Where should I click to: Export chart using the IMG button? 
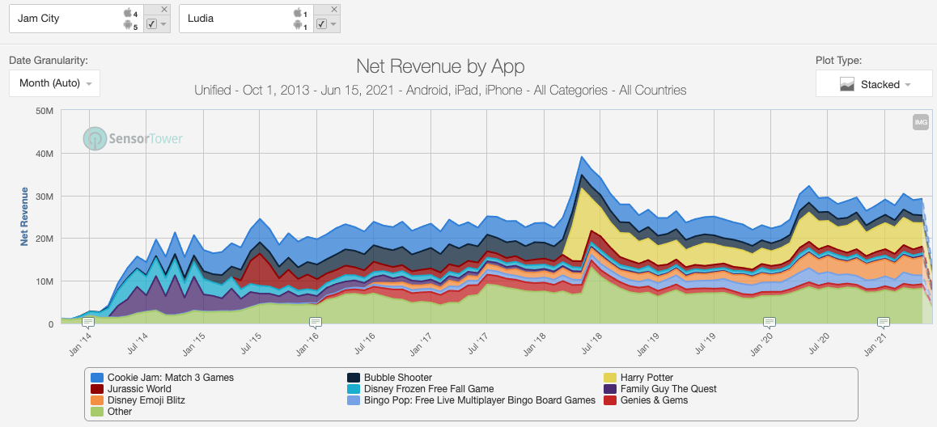(x=920, y=122)
